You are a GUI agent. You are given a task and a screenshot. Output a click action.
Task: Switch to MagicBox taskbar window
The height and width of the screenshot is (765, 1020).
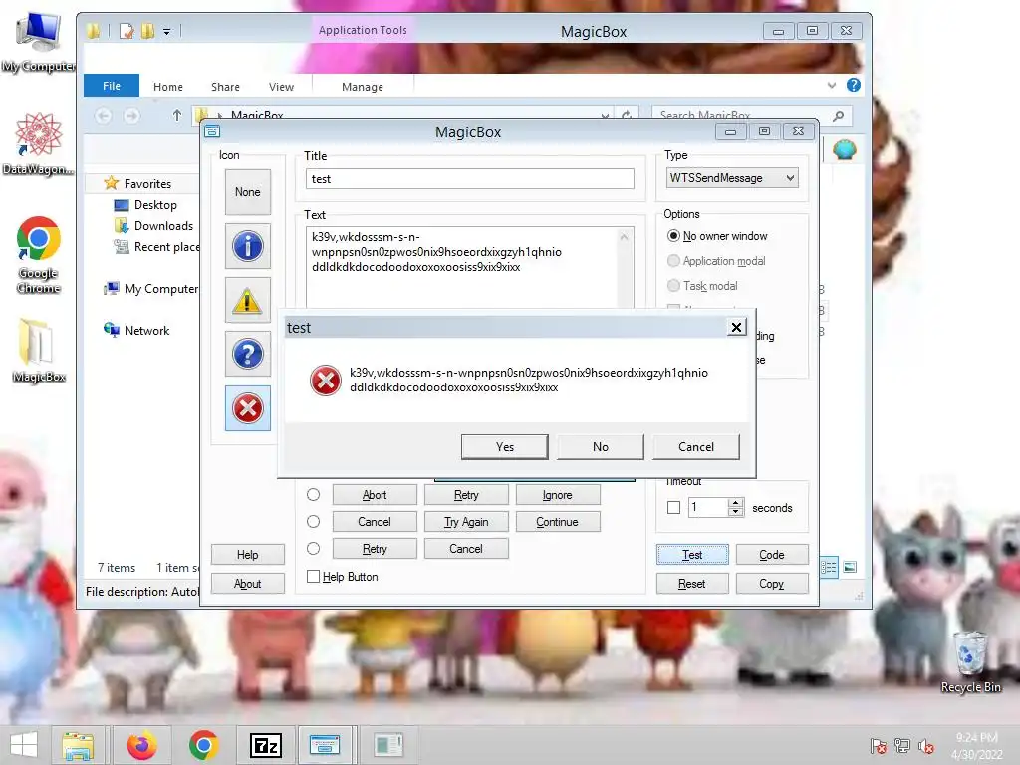click(325, 745)
